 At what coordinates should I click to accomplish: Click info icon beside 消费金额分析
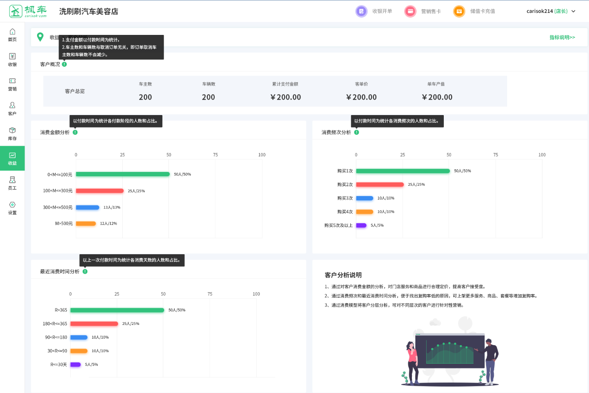[75, 132]
